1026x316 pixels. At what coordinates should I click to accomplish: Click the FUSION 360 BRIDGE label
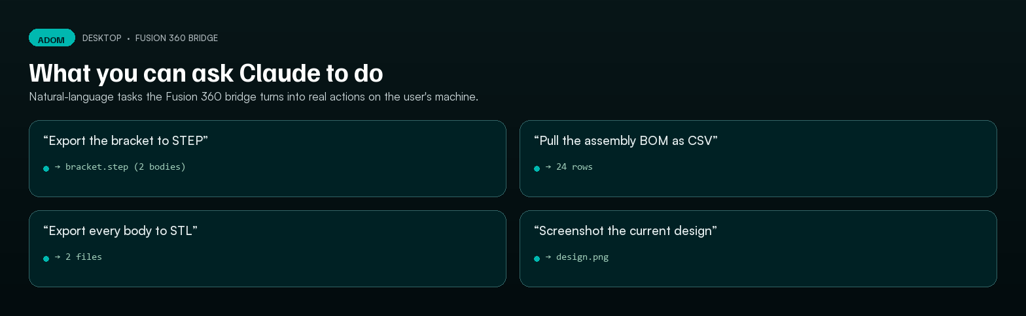pos(177,38)
